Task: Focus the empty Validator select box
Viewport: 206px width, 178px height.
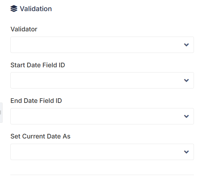Action: pyautogui.click(x=102, y=45)
